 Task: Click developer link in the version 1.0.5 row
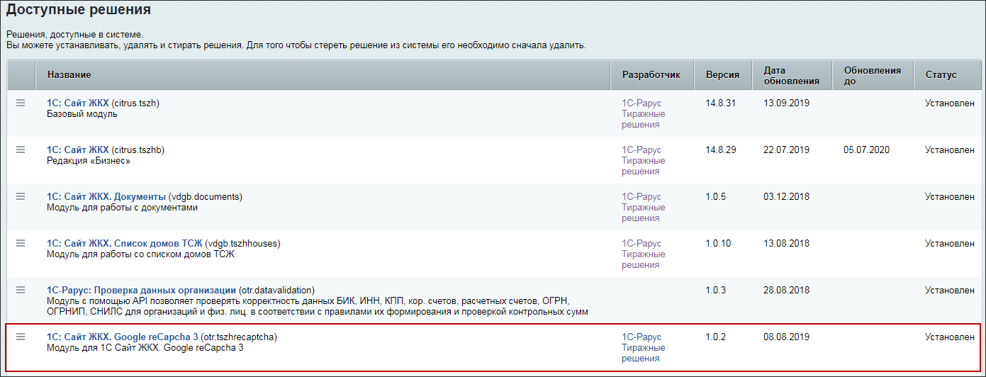(644, 207)
